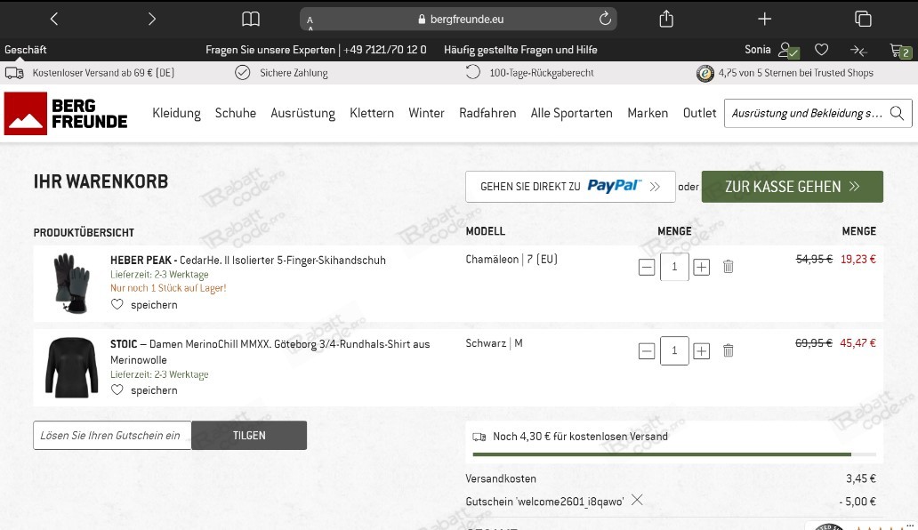Open the Safari share icon
Screen dimensions: 918x530
[x=665, y=18]
